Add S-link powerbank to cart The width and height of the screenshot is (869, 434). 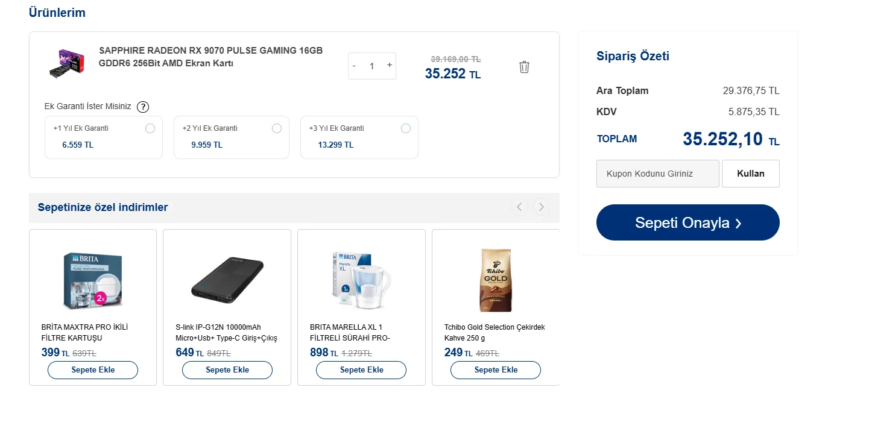tap(227, 370)
